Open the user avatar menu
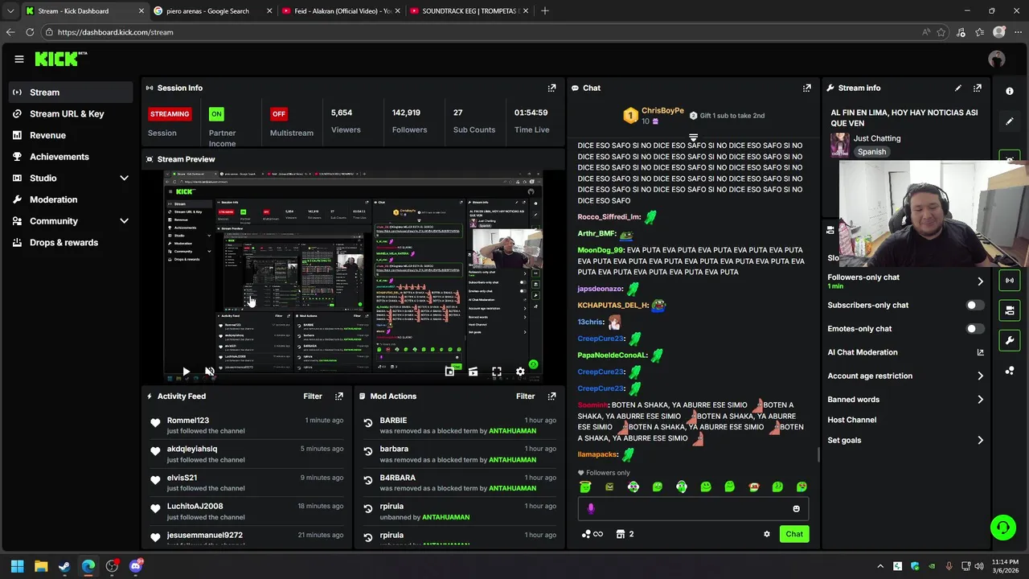This screenshot has width=1029, height=579. 997,59
